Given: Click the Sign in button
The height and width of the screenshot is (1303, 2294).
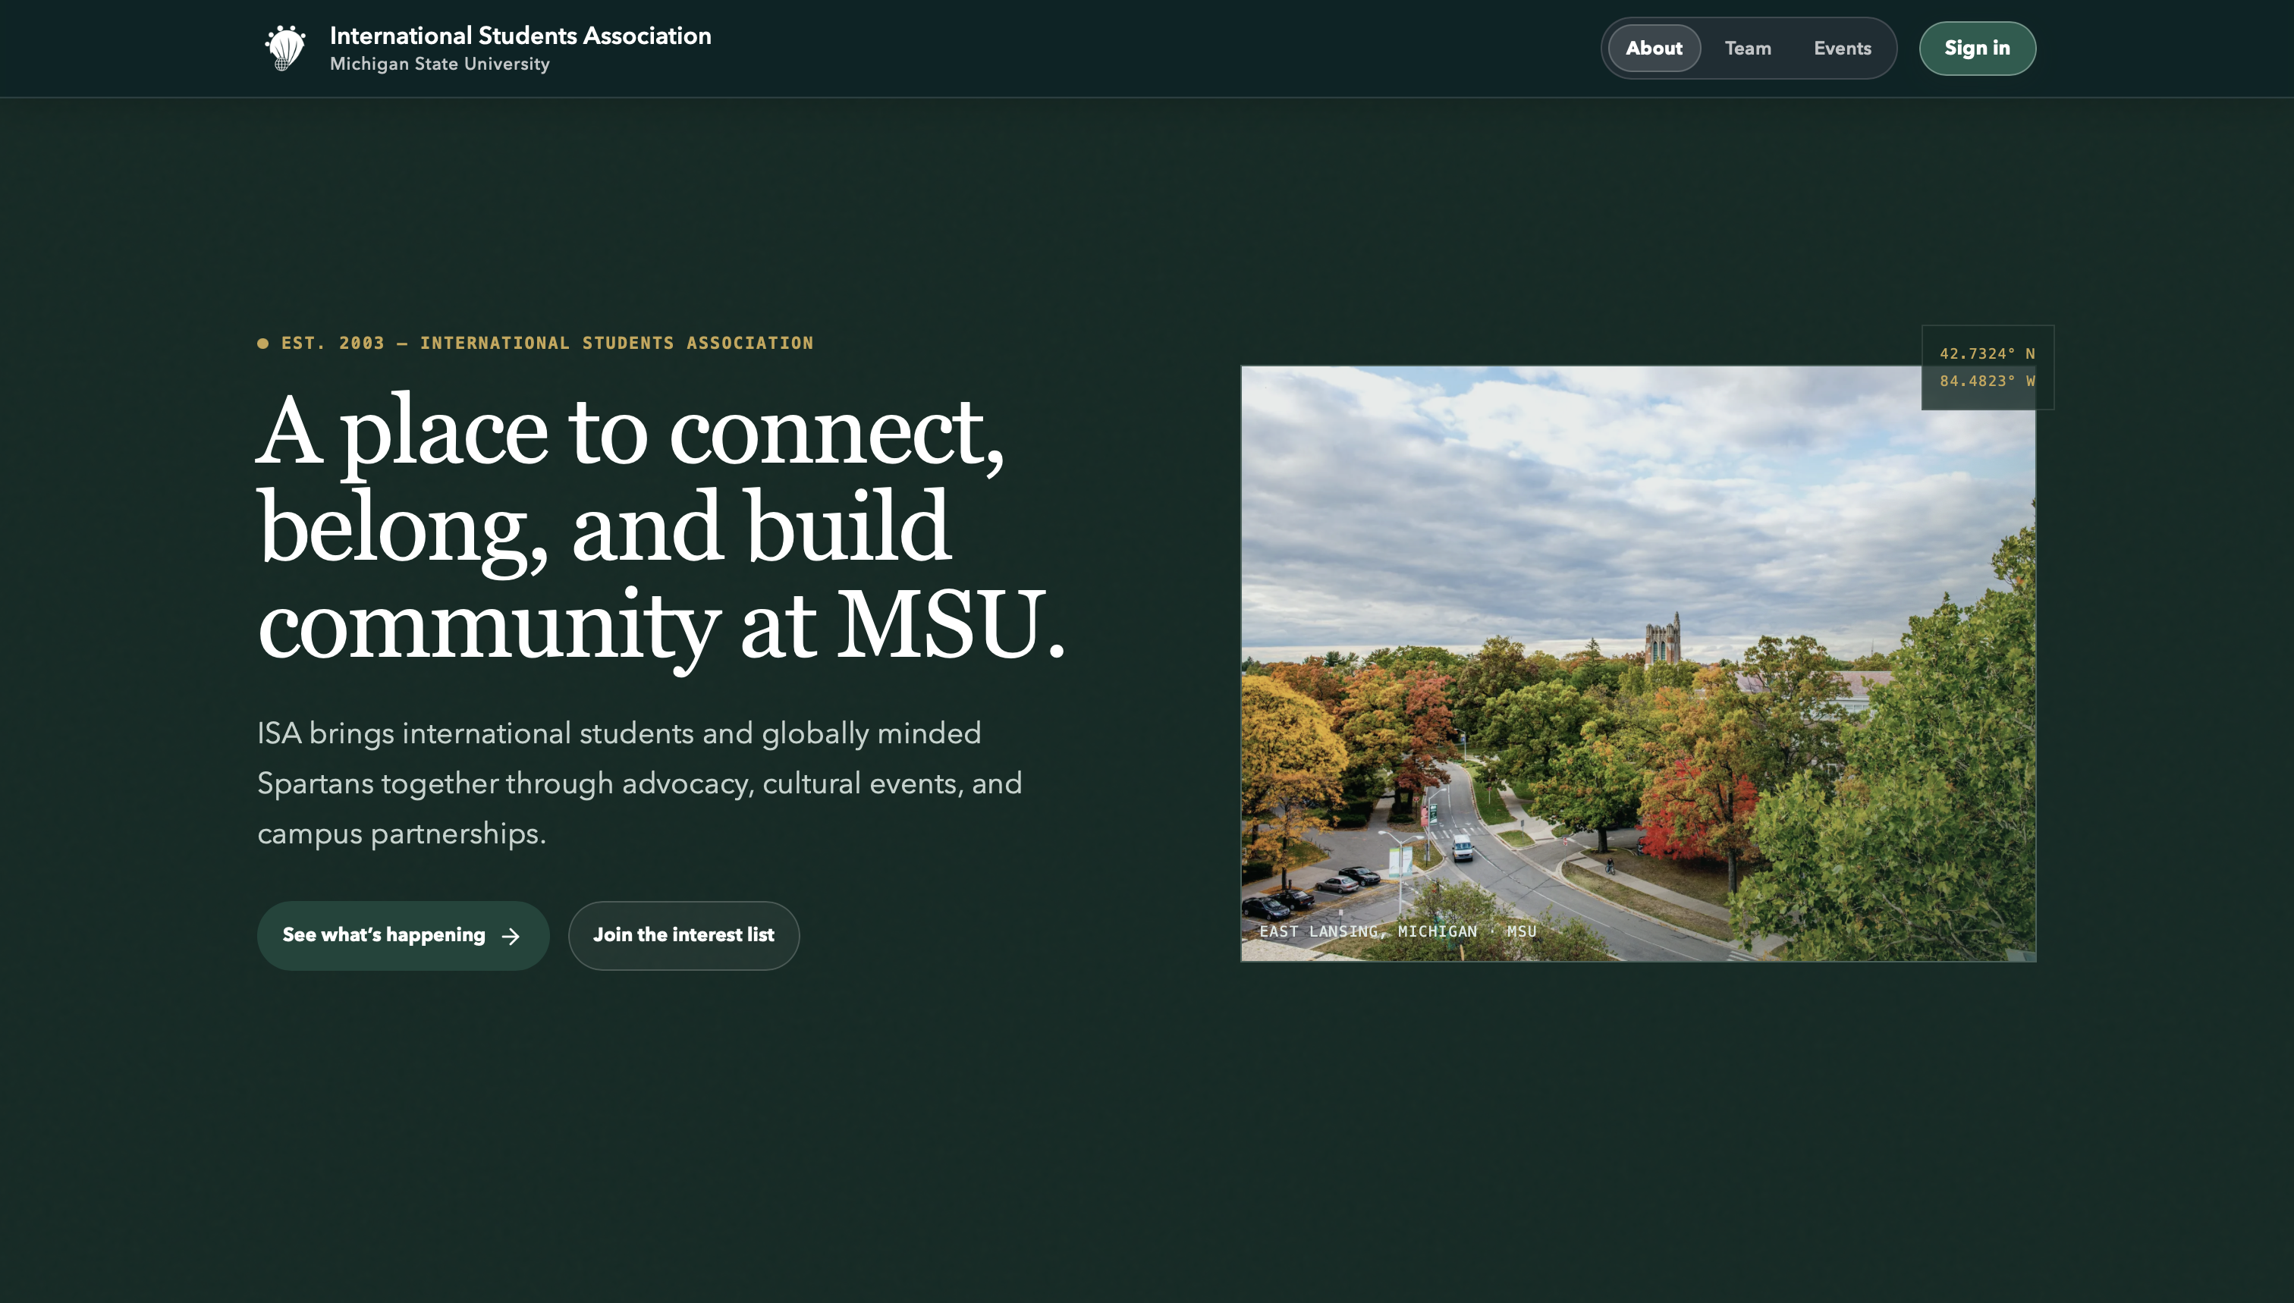Looking at the screenshot, I should (1977, 49).
